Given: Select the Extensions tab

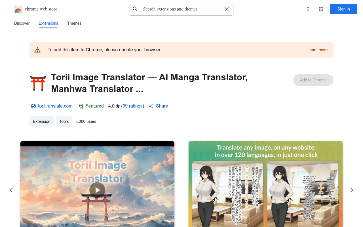Looking at the screenshot, I should (48, 23).
